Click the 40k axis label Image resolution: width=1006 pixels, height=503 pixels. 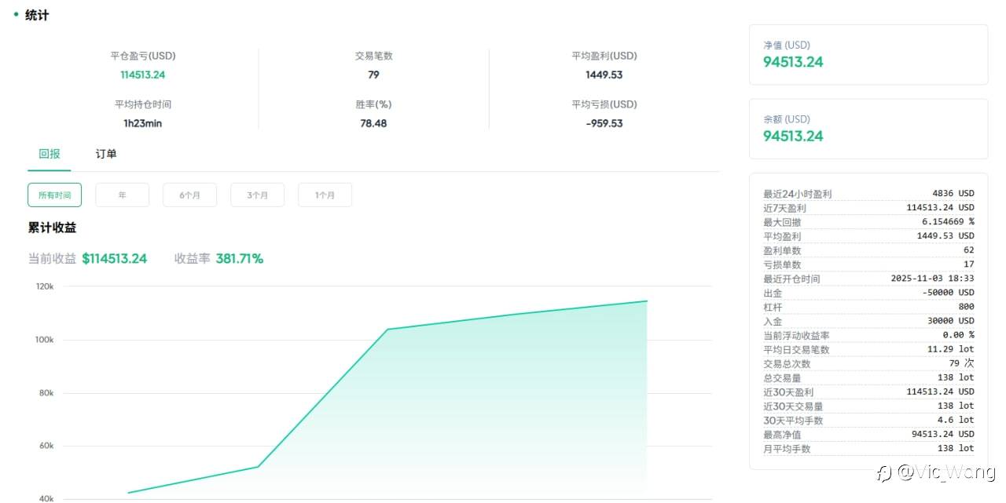point(46,498)
